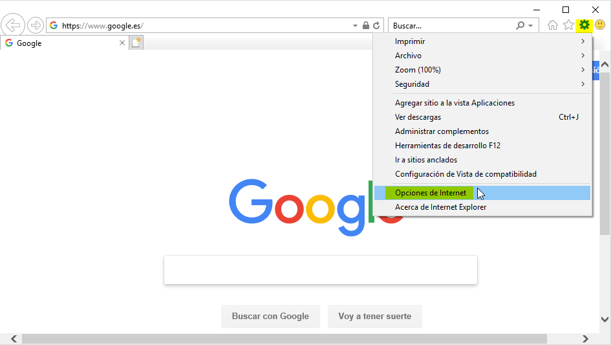Expand the Archivo submenu

coord(482,56)
